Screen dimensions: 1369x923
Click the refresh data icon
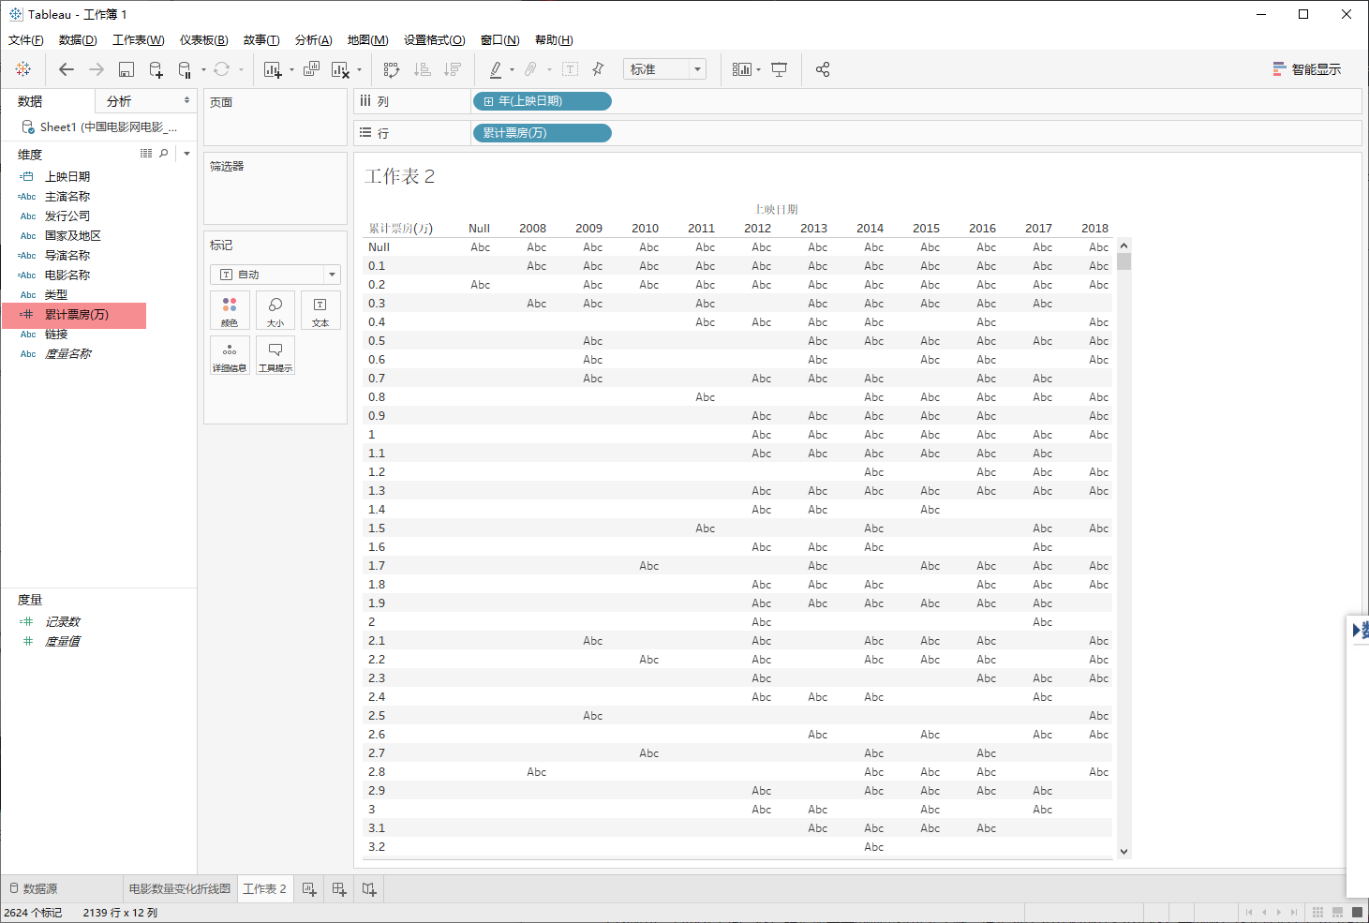pos(222,69)
